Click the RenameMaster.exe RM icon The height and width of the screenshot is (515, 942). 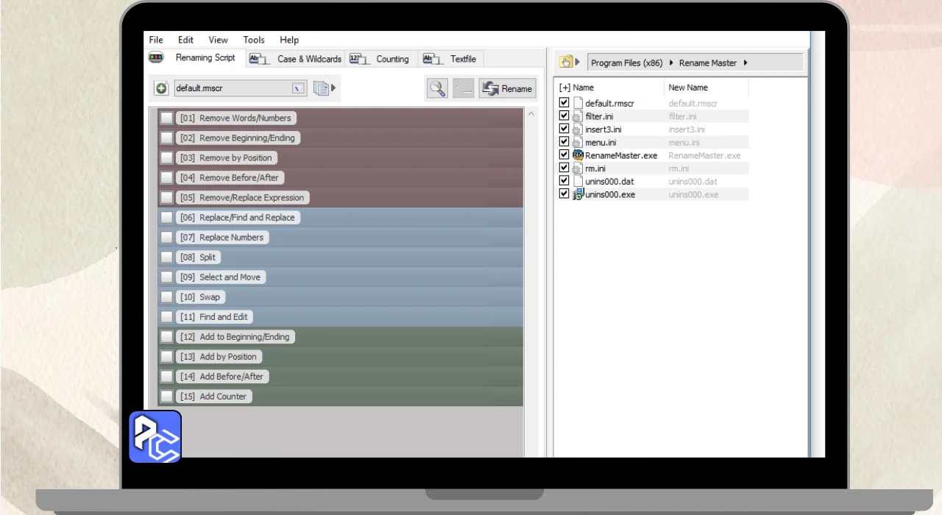pyautogui.click(x=578, y=155)
